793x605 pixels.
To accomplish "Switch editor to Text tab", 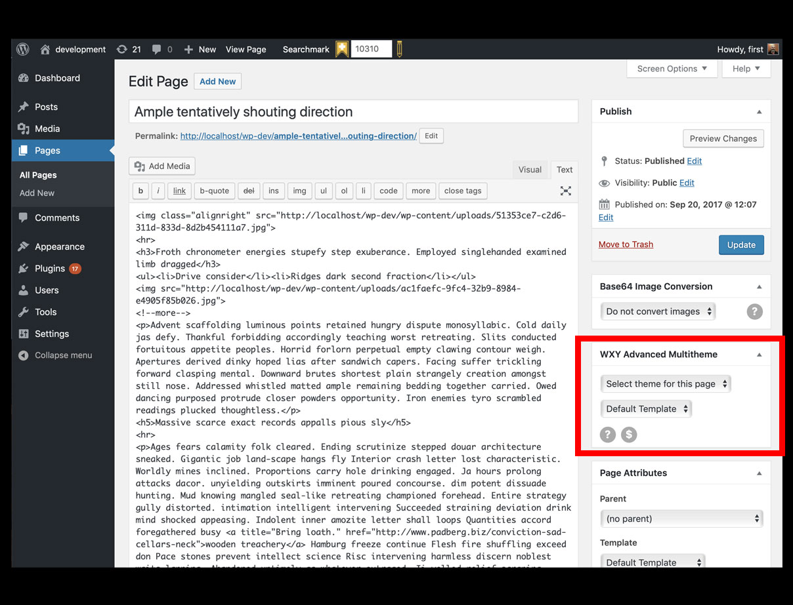I will click(x=565, y=169).
